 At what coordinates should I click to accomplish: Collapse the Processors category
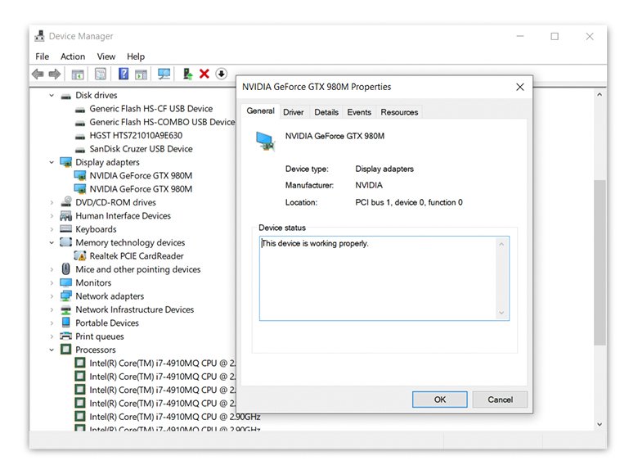(x=52, y=350)
